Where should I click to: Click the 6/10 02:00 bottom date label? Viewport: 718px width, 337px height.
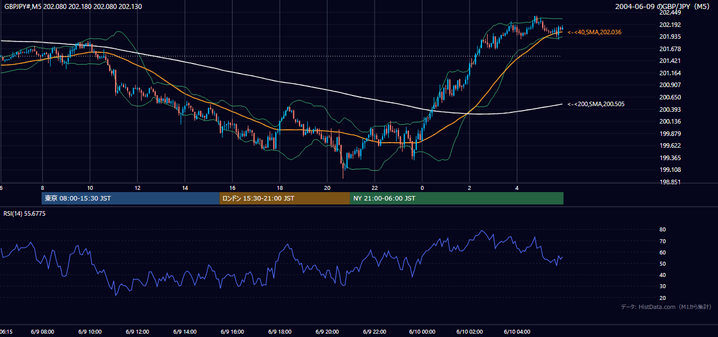click(x=470, y=332)
